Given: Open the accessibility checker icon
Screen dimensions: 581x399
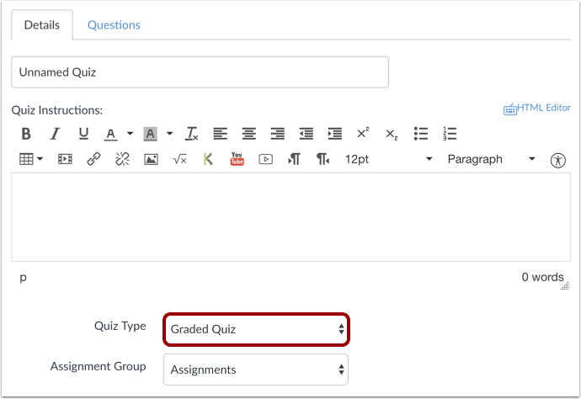Looking at the screenshot, I should [557, 160].
